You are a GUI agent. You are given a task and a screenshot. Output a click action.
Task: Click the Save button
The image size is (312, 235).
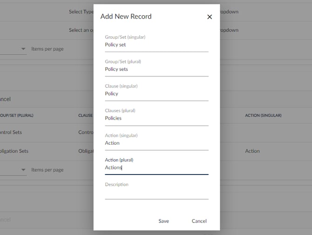click(163, 221)
